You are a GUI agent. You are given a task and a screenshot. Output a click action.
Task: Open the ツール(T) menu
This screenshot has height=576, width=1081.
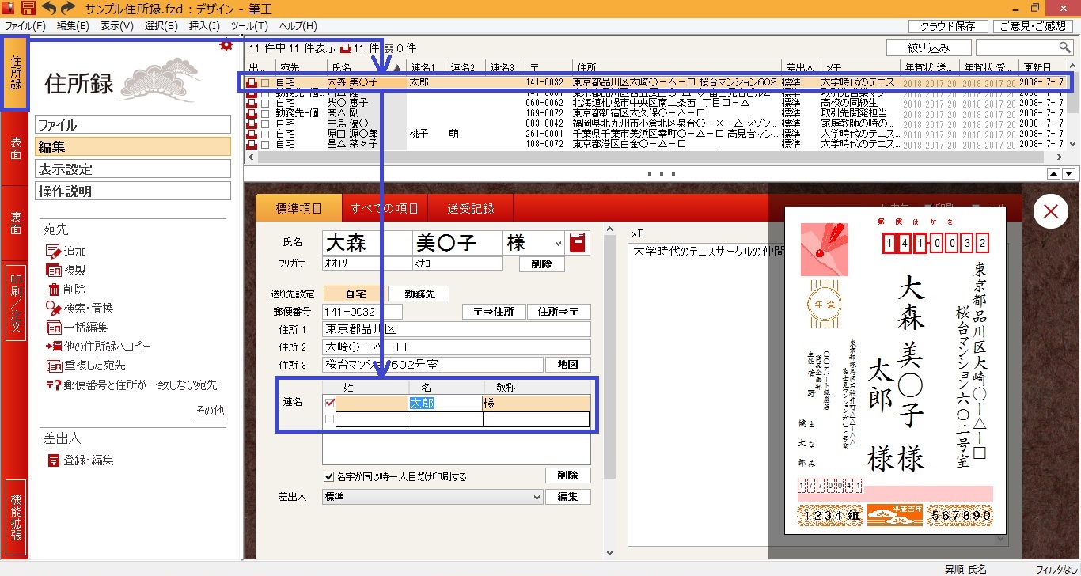pyautogui.click(x=248, y=26)
